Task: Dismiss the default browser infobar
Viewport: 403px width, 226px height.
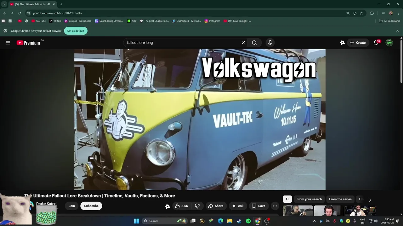Action: tap(397, 31)
